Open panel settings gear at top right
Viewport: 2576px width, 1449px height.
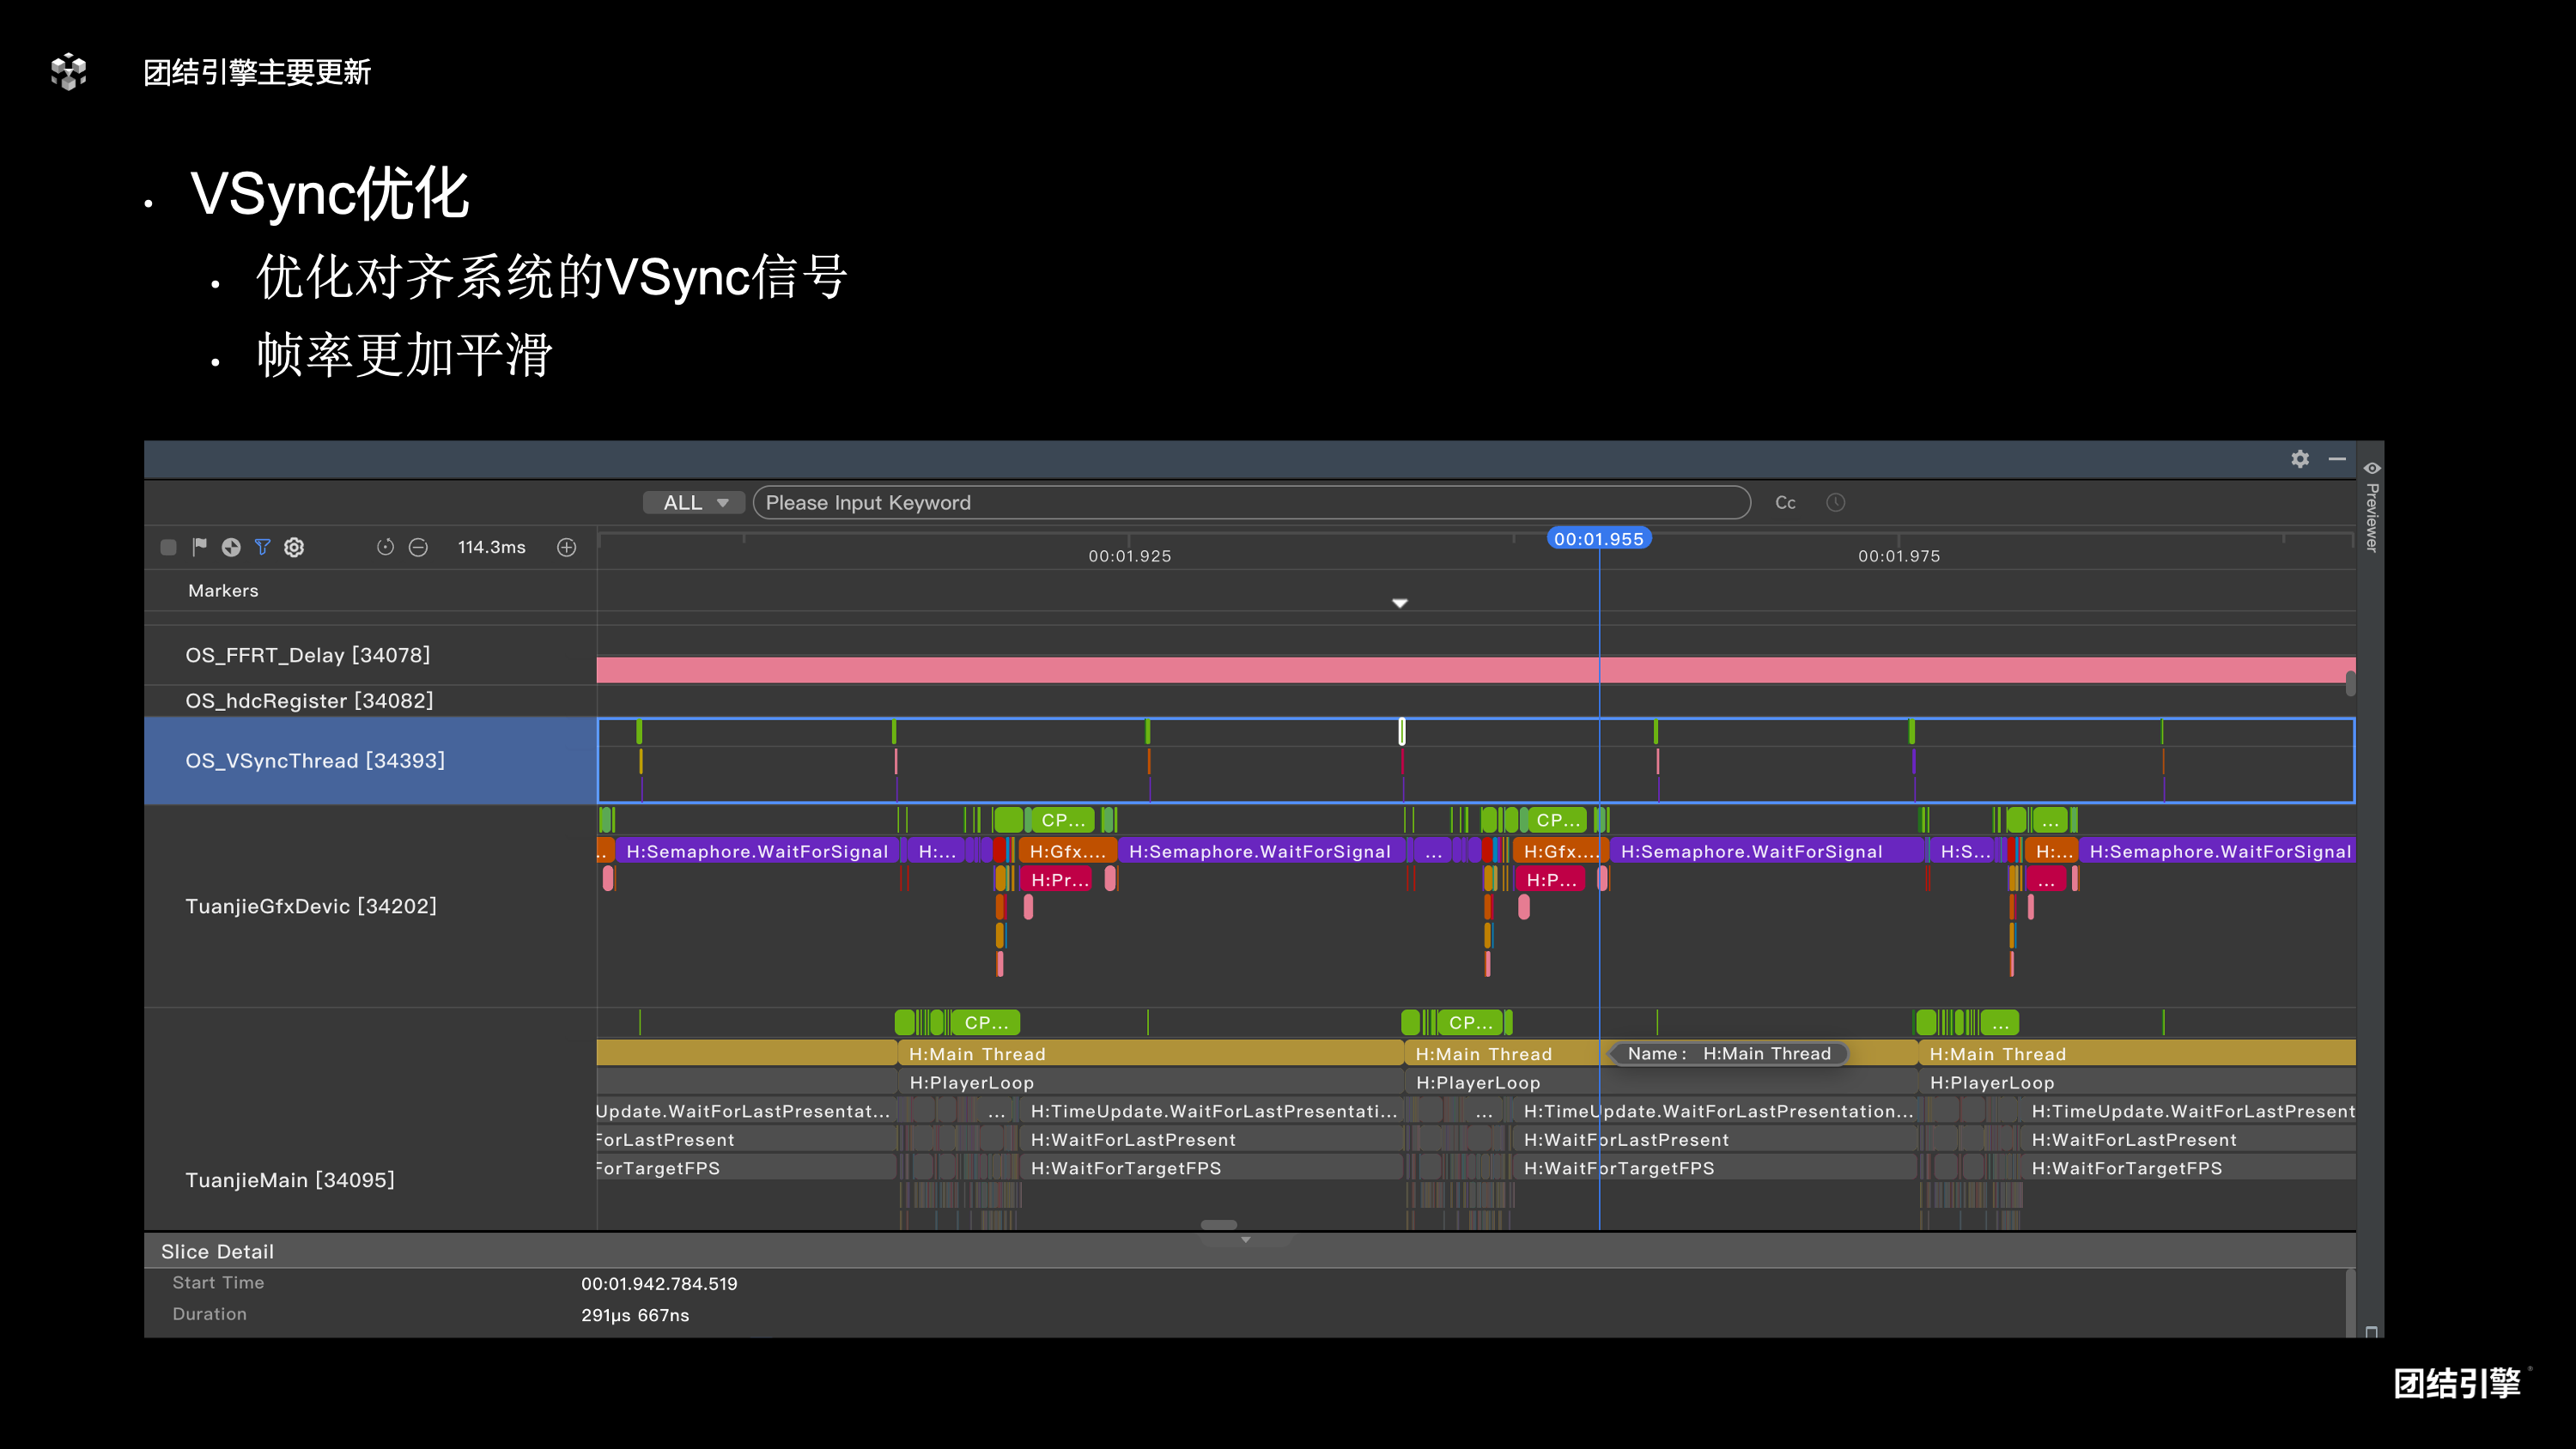(x=2300, y=458)
